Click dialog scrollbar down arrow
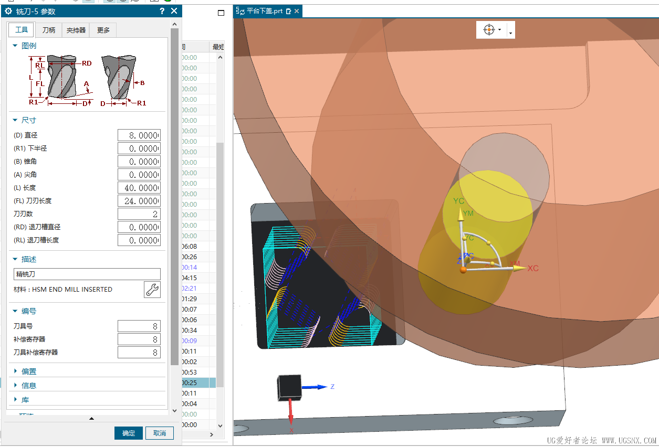This screenshot has height=447, width=659. point(175,410)
